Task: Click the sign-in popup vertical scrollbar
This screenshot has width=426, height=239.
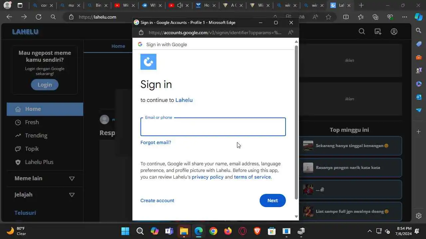Action: pos(296,123)
